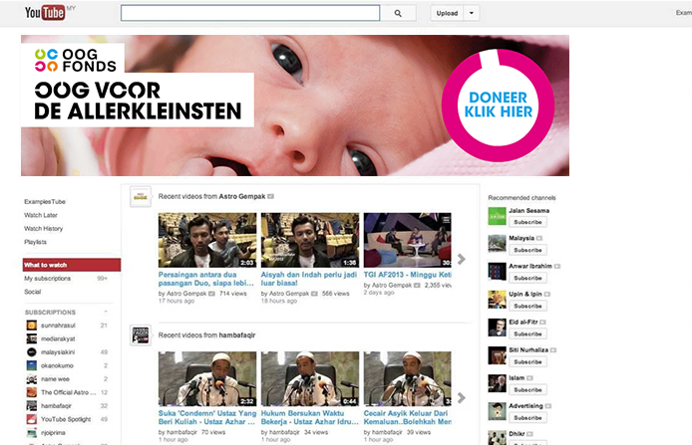Open Aisyah dan Indah perlu jadi title
This screenshot has height=445, width=692.
[309, 279]
